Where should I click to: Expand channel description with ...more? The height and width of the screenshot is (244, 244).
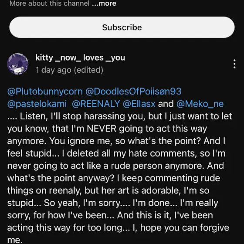coord(104,3)
